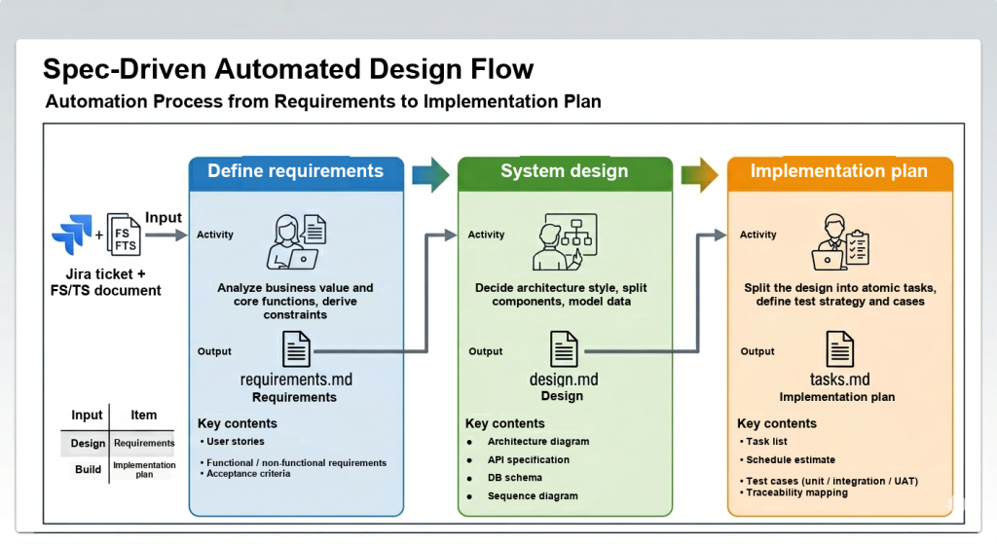Viewport: 997px width, 544px height.
Task: Open the design.md document icon
Action: click(x=564, y=349)
